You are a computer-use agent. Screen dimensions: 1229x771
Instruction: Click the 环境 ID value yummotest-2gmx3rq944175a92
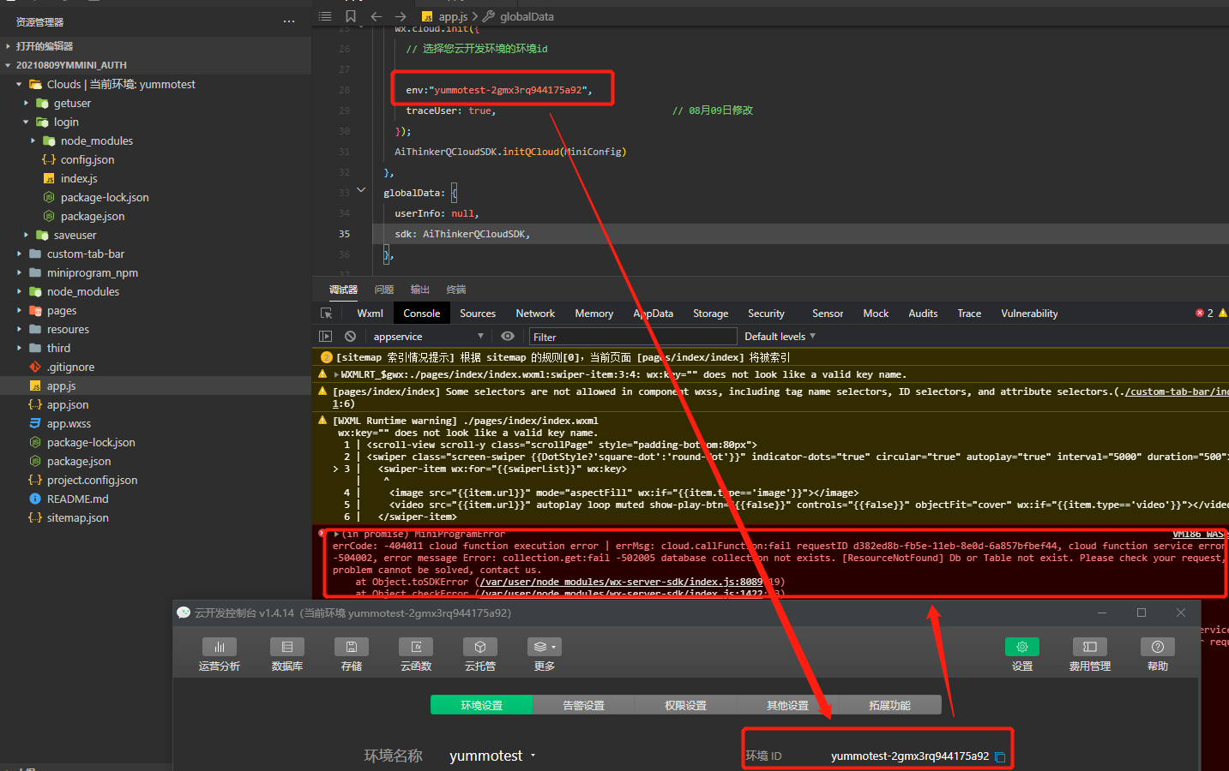(910, 756)
